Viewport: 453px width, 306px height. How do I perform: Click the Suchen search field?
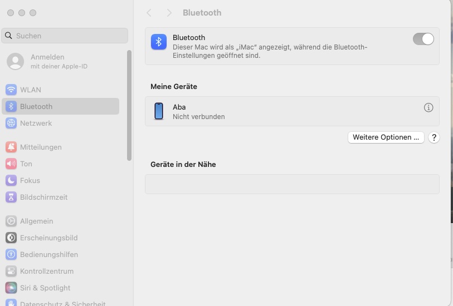(x=65, y=36)
